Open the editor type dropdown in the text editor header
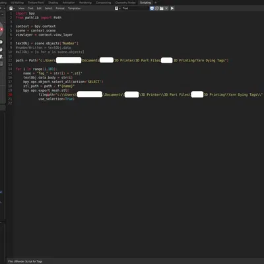 coord(12,9)
